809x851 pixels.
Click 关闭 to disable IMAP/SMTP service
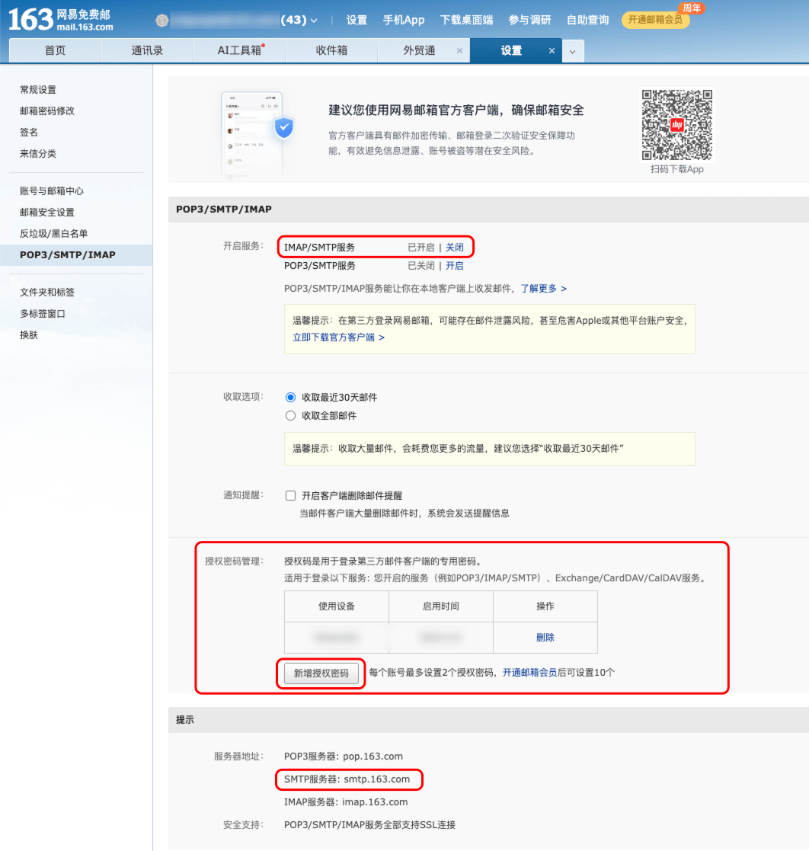pyautogui.click(x=454, y=248)
